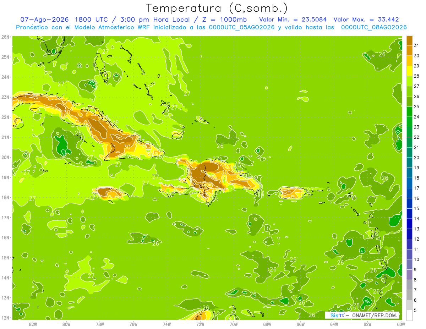This screenshot has width=426, height=329.
Task: Pick color bar segment between 29 and 30
Action: coord(410,61)
